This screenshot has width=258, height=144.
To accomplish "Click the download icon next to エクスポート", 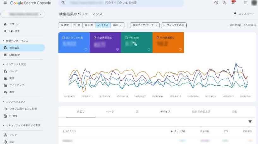I will (x=235, y=14).
